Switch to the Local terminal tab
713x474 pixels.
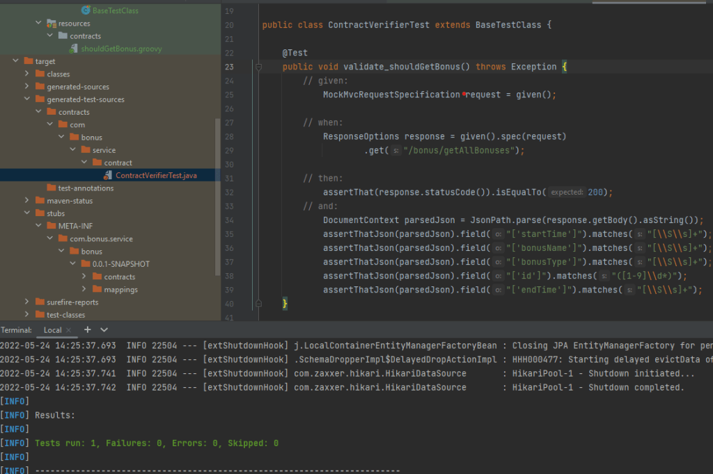tap(53, 330)
